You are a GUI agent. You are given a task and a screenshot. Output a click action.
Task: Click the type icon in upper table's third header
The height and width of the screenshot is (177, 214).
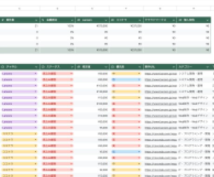pyautogui.click(x=79, y=20)
